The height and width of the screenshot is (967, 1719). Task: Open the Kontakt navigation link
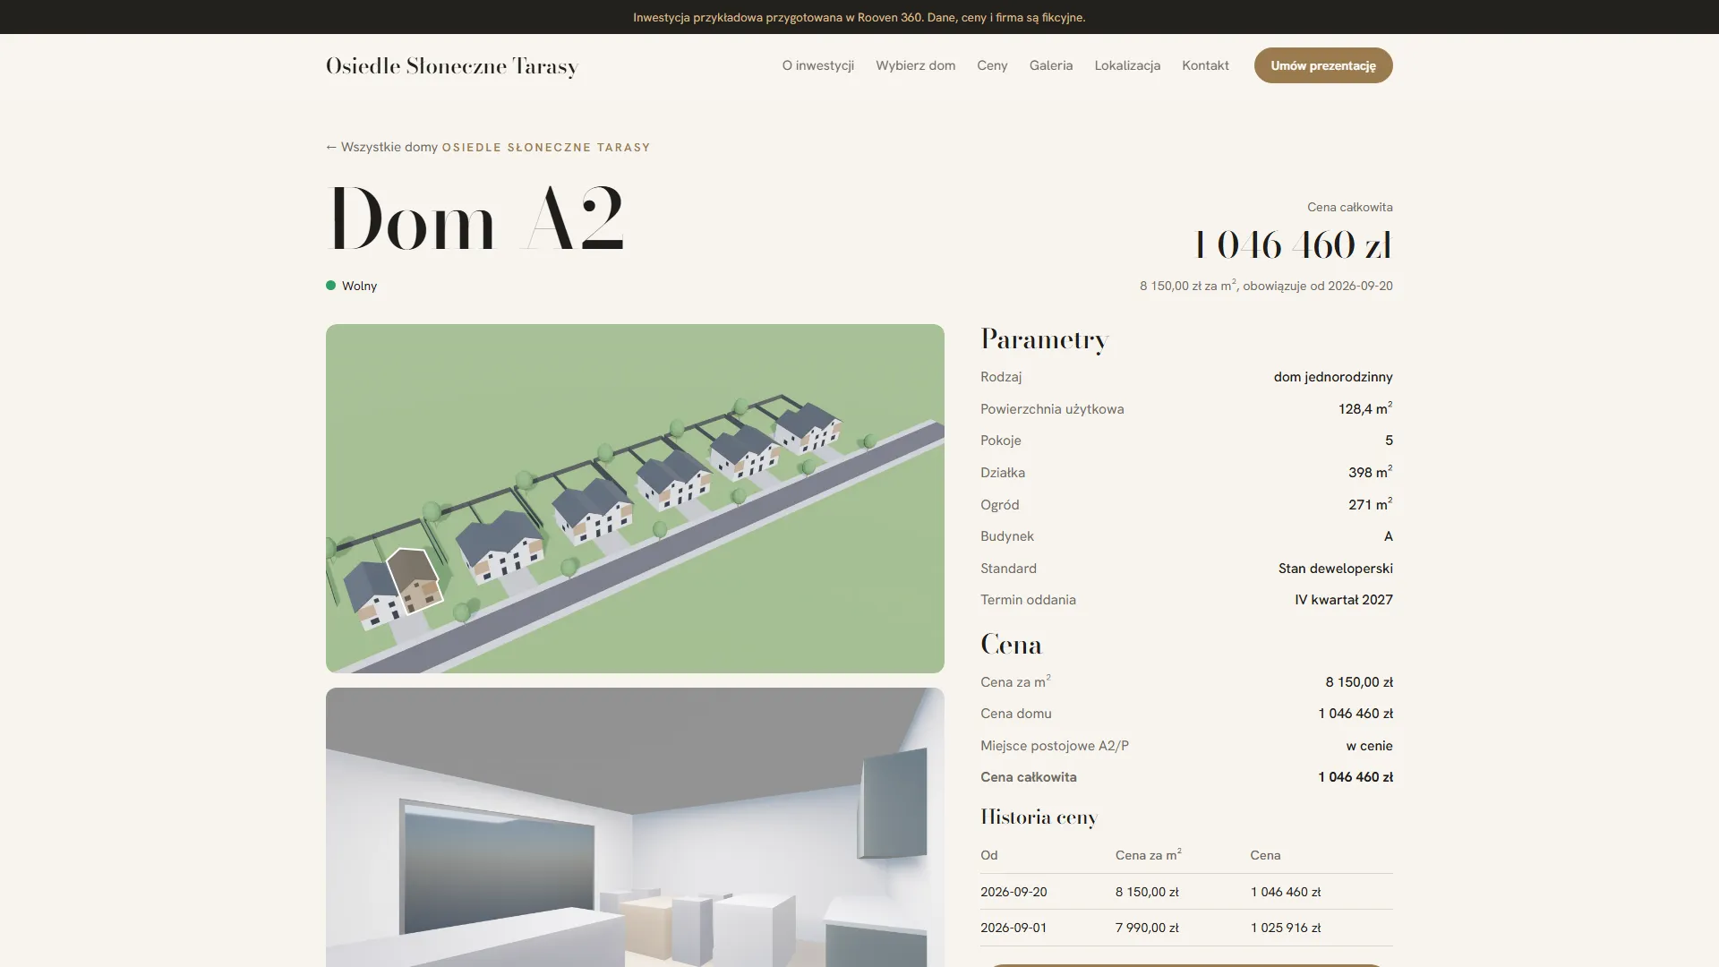coord(1205,65)
